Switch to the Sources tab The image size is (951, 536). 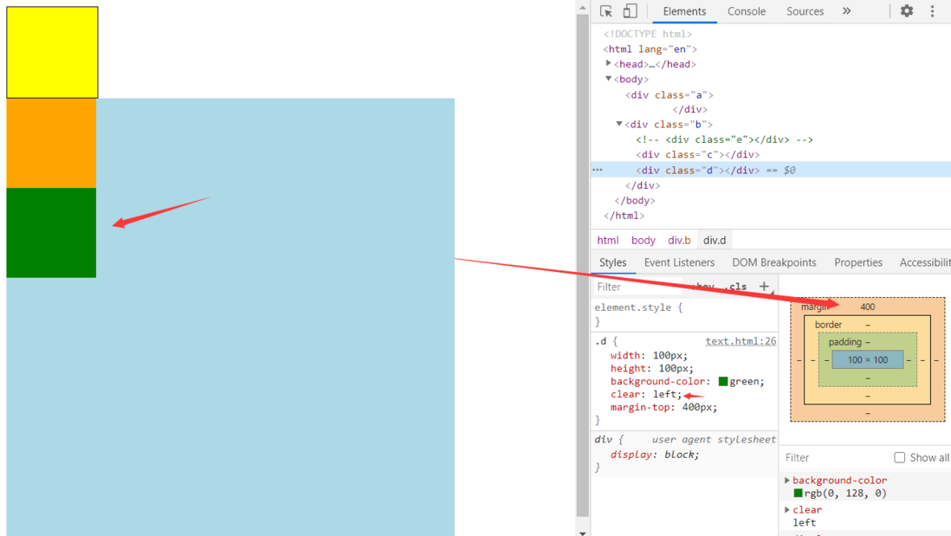pos(805,11)
